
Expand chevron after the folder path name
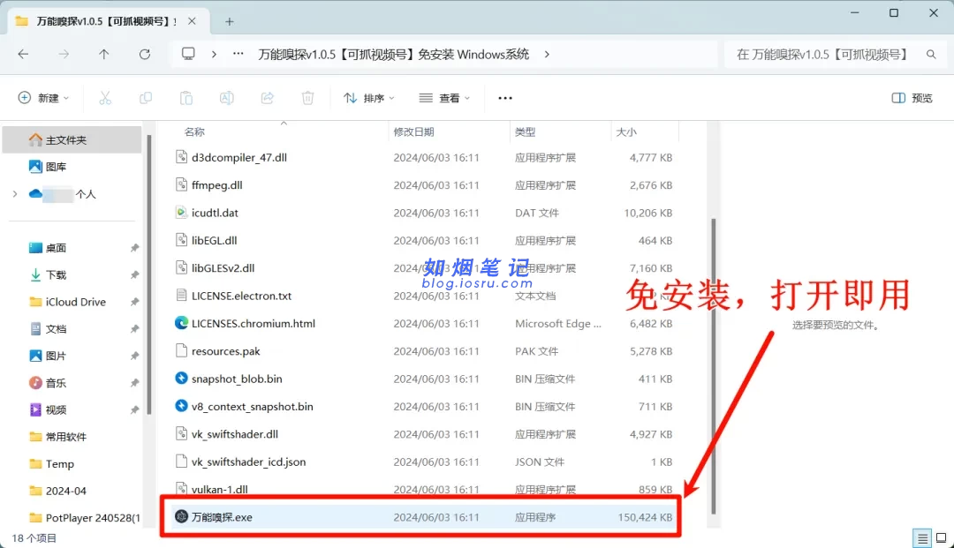tap(547, 54)
